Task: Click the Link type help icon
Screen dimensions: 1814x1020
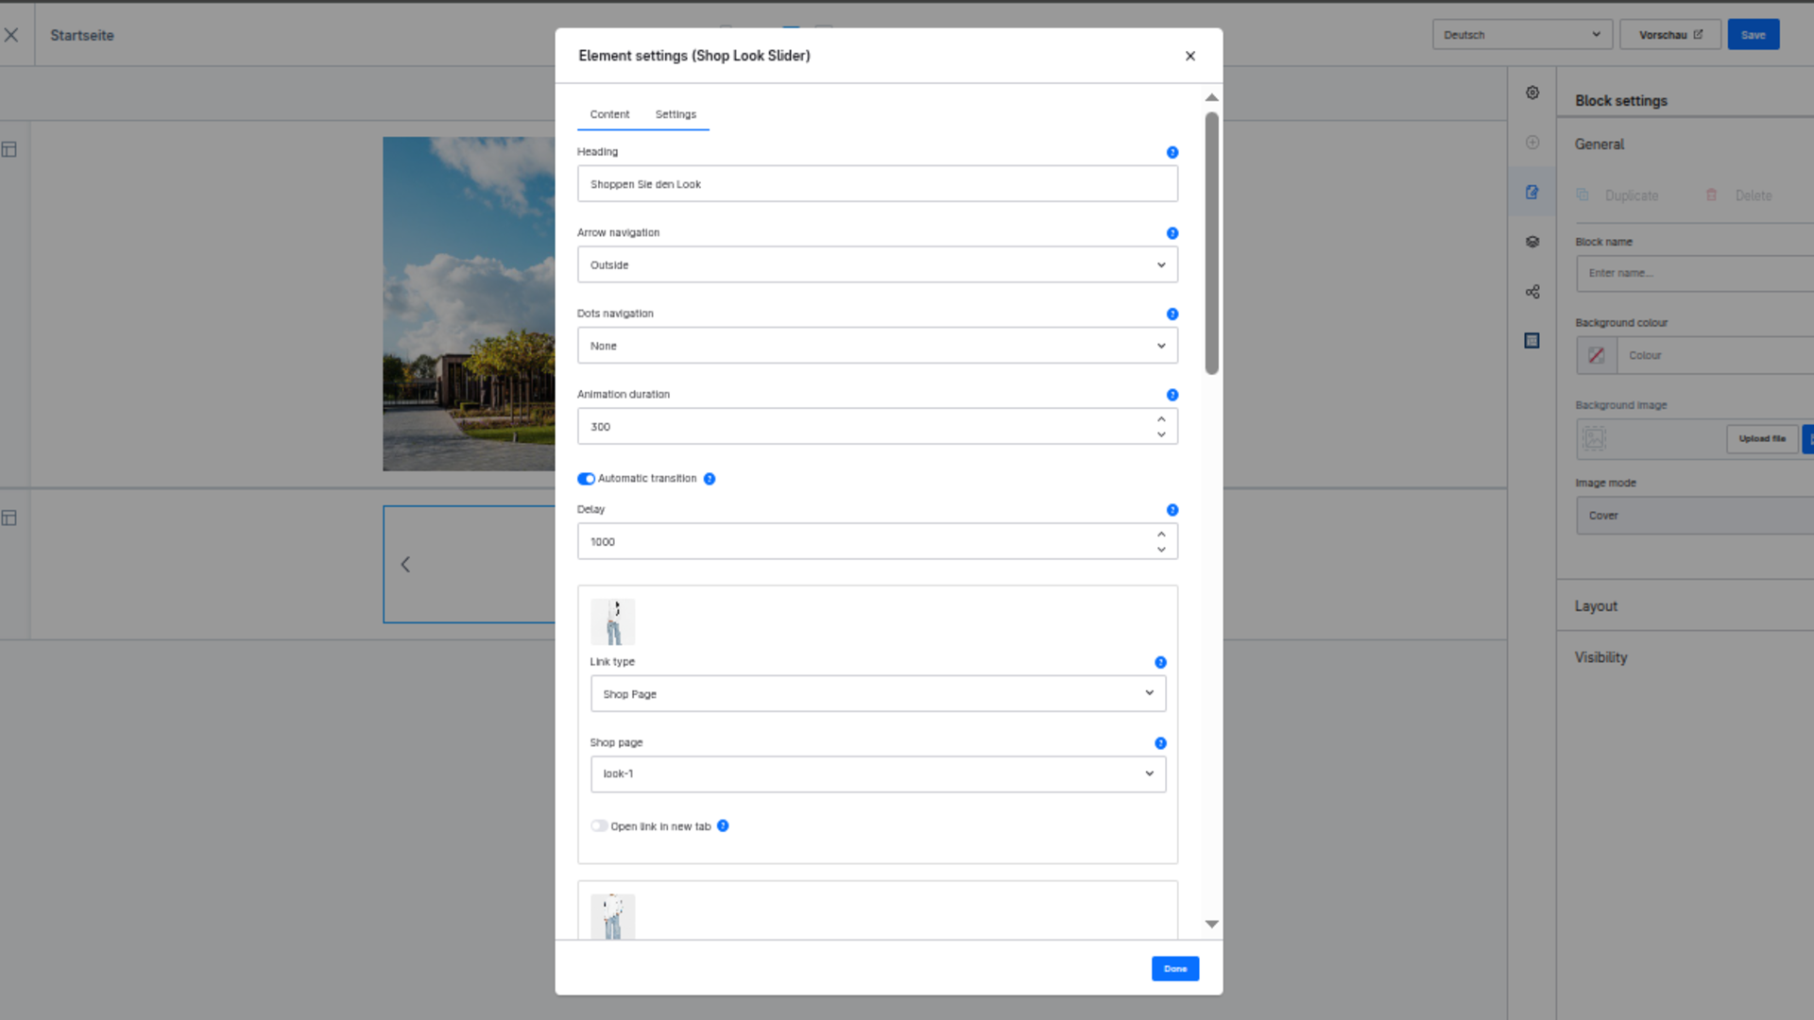Action: pos(1160,663)
